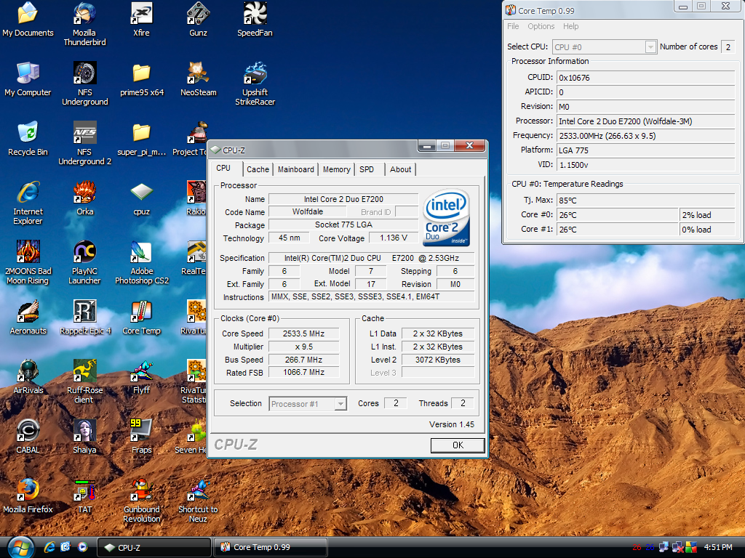Select the Gunbound Revolution shortcut

point(142,501)
